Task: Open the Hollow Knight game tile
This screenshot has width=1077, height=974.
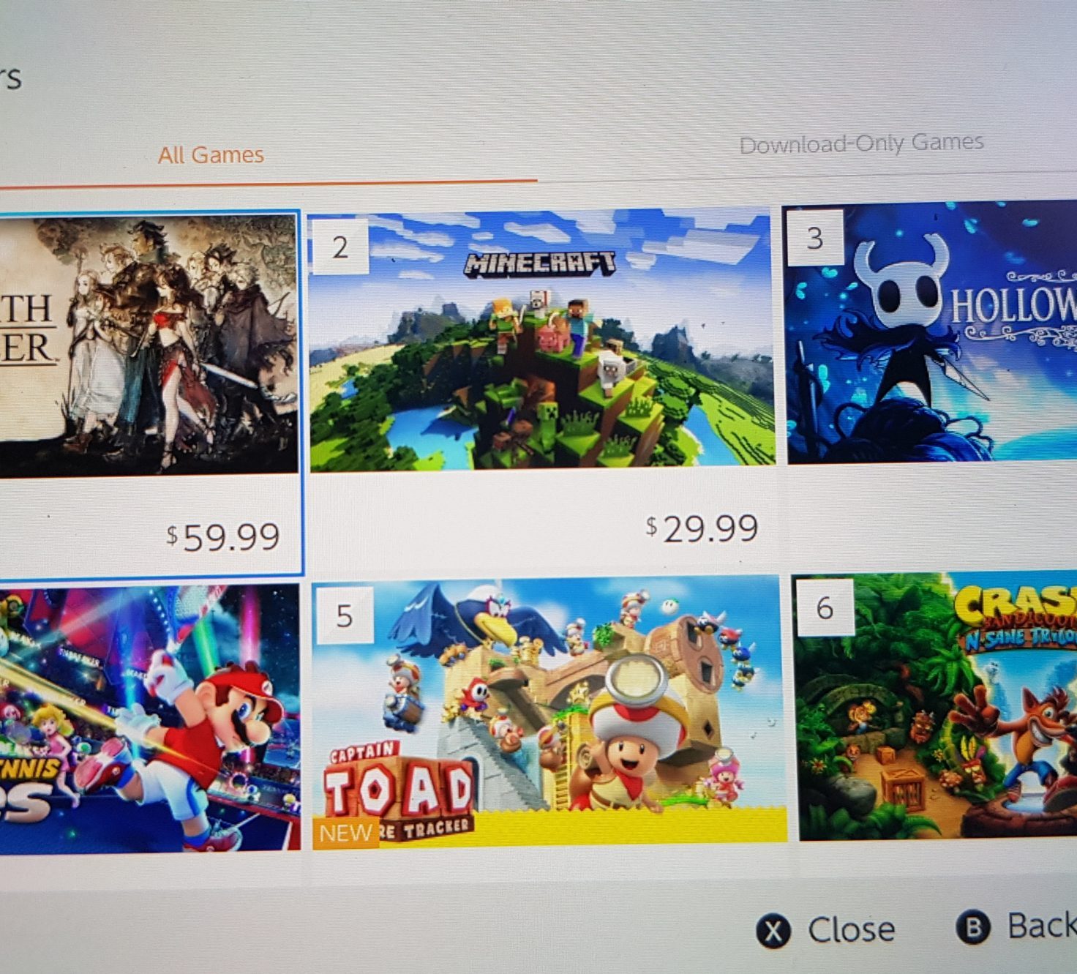Action: pyautogui.click(x=931, y=333)
